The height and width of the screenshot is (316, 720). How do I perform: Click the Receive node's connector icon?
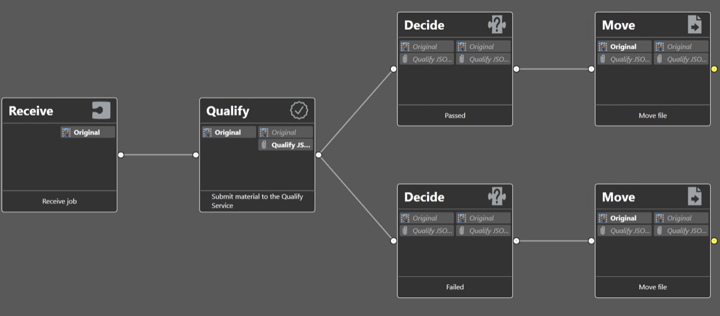click(x=102, y=111)
